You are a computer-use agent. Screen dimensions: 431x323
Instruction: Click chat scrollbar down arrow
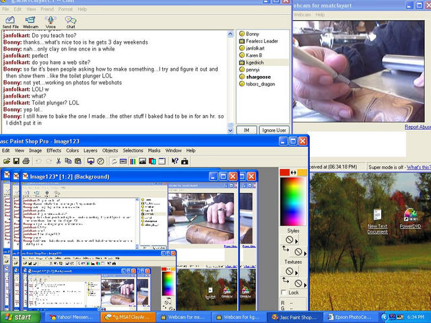[x=230, y=131]
